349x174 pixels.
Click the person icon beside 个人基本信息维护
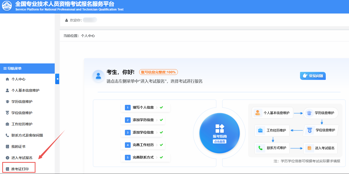coord(7,90)
